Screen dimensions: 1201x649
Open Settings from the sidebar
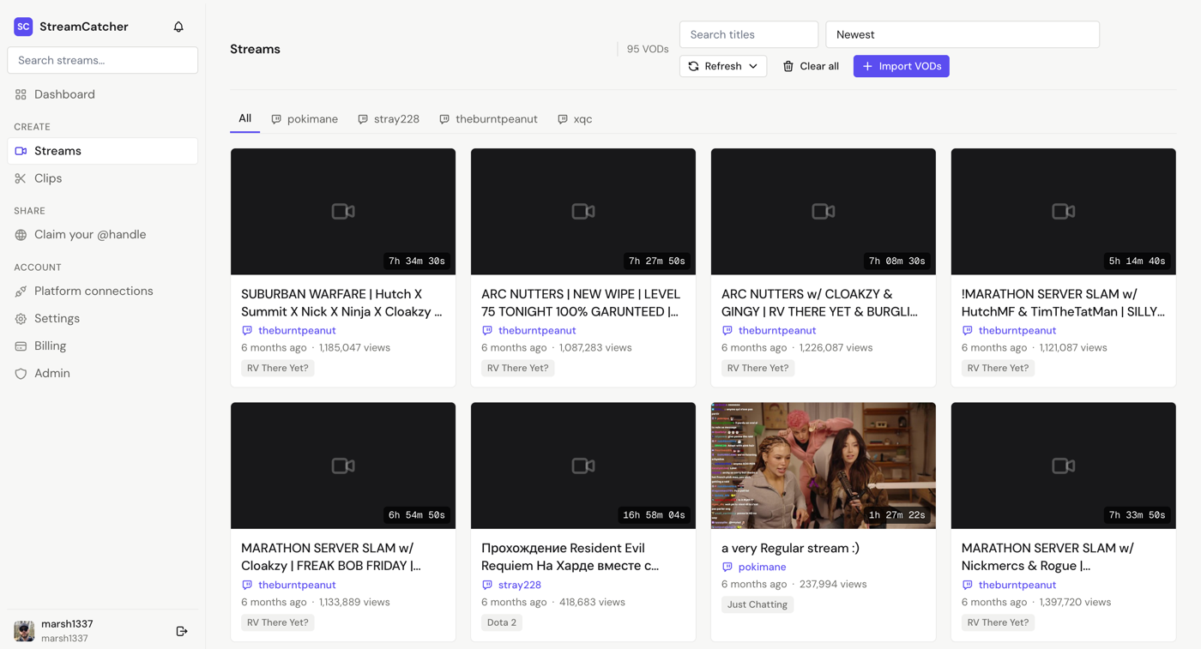click(x=102, y=319)
